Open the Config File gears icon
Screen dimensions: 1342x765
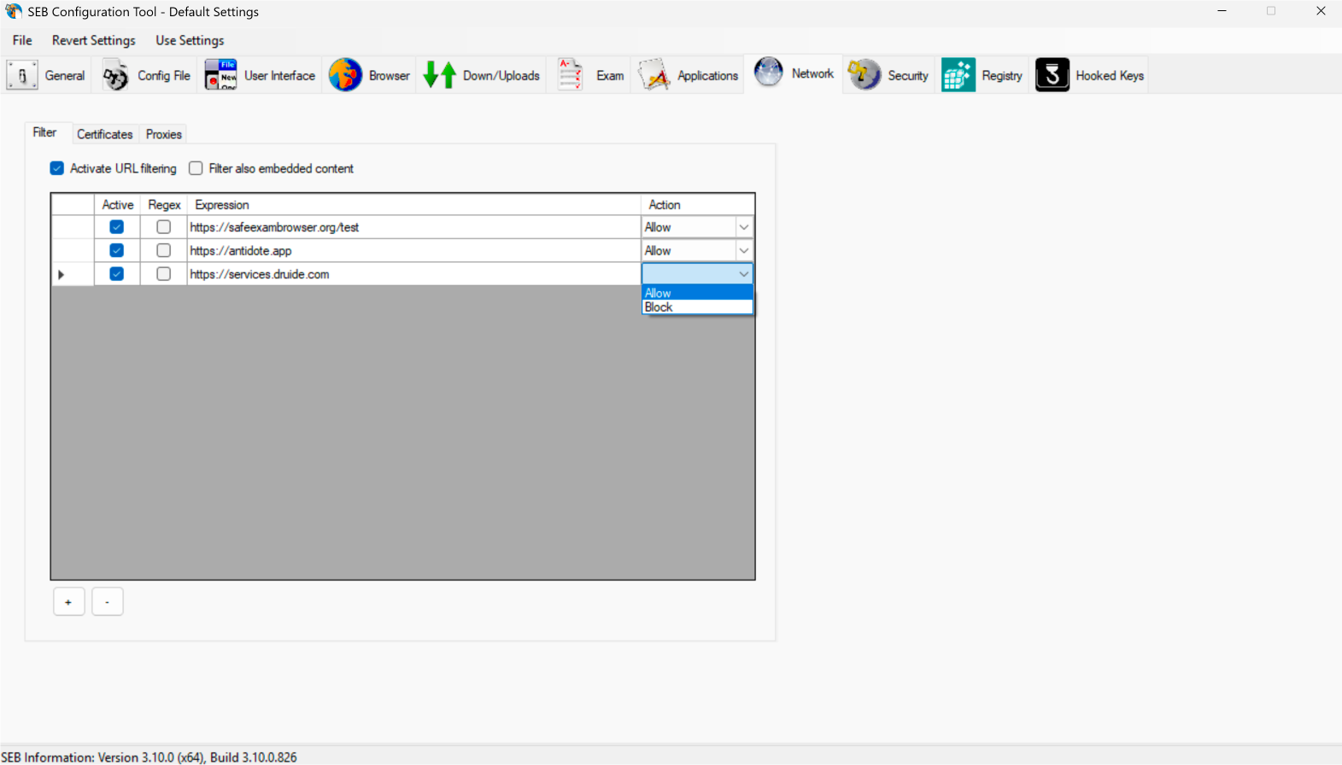pyautogui.click(x=115, y=75)
